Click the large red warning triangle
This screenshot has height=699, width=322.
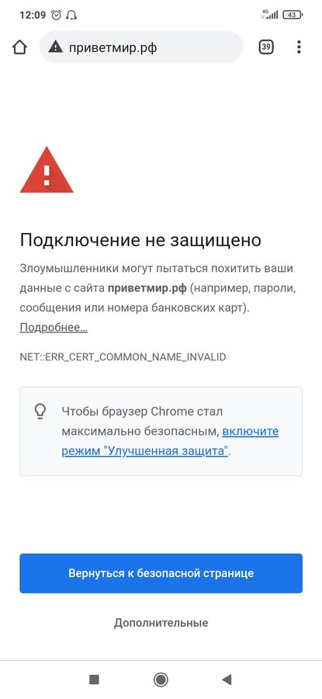click(47, 170)
